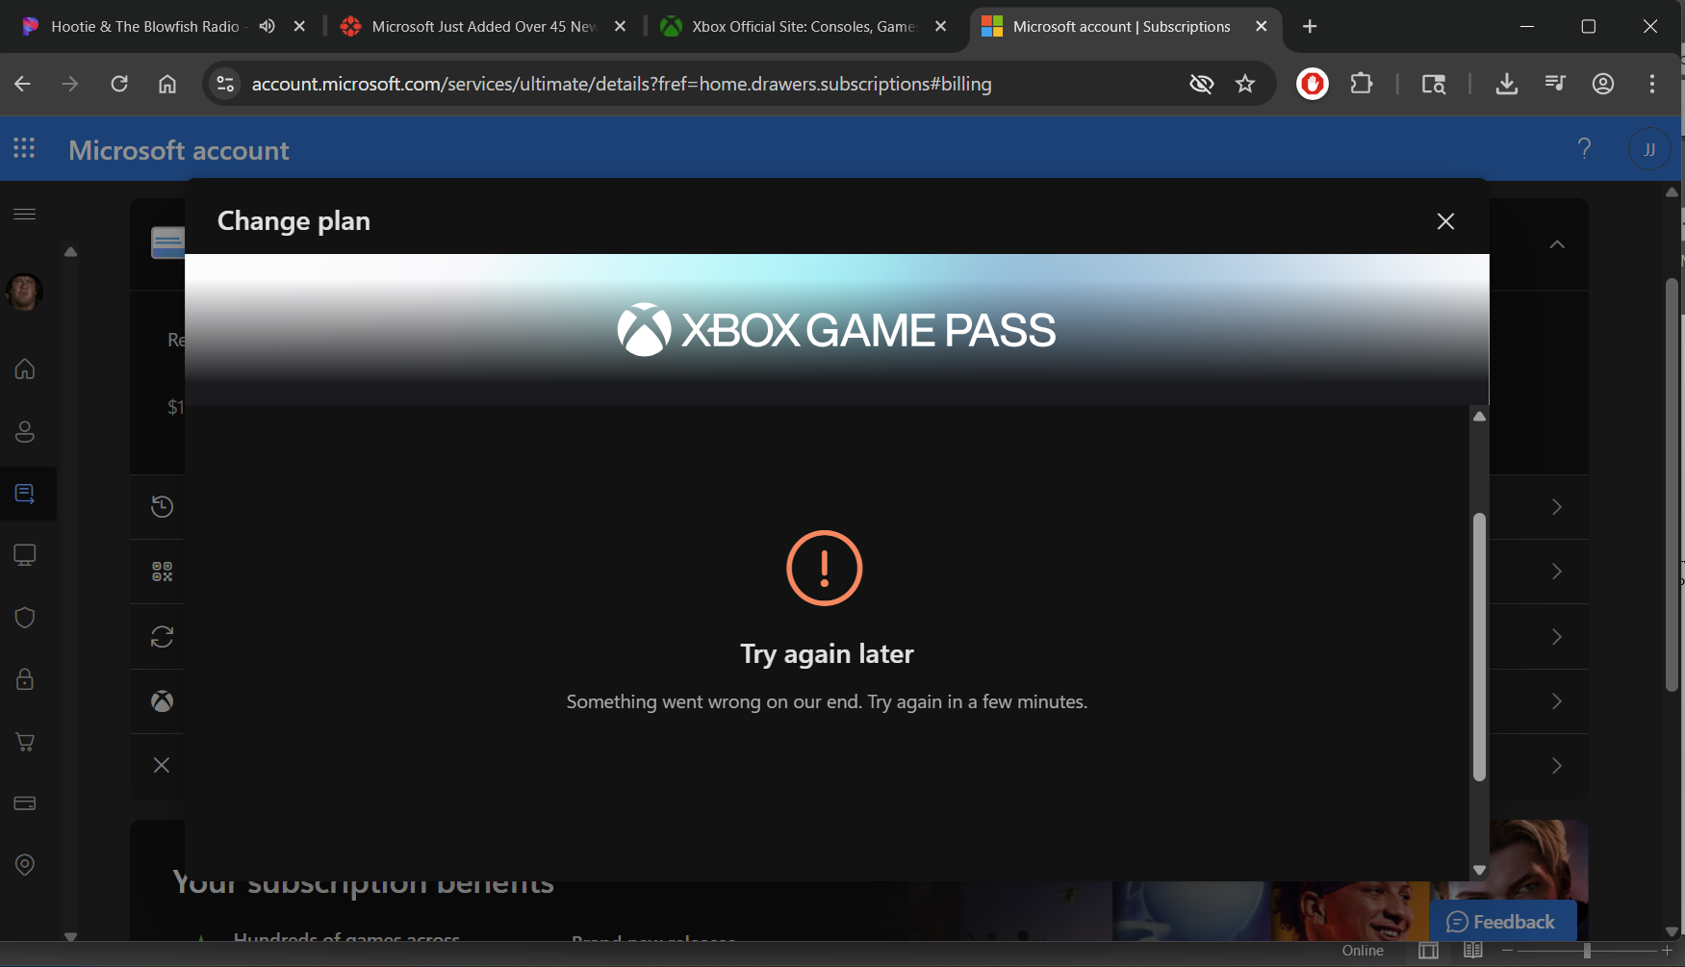This screenshot has height=967, width=1685.
Task: Click the dialog's vertical scrollbar thumb
Action: [x=1479, y=645]
